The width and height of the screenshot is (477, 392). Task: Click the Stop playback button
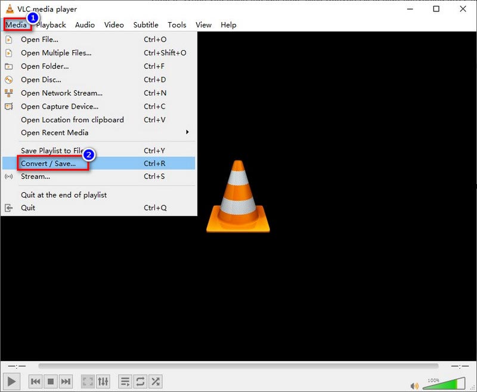coord(51,381)
